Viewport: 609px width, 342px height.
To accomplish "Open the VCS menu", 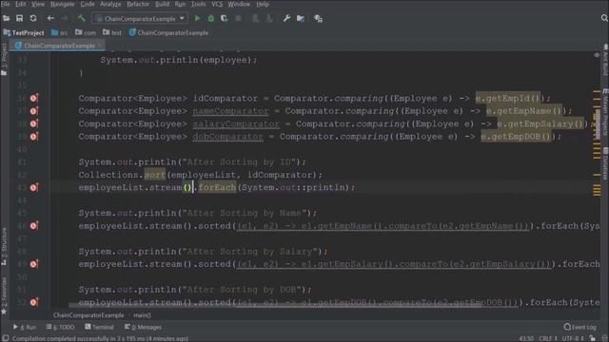I will pos(217,4).
